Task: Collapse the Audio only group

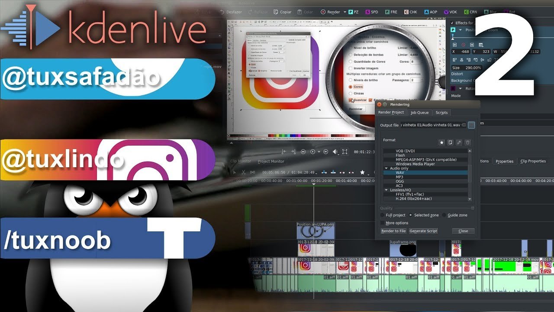Action: coord(387,168)
